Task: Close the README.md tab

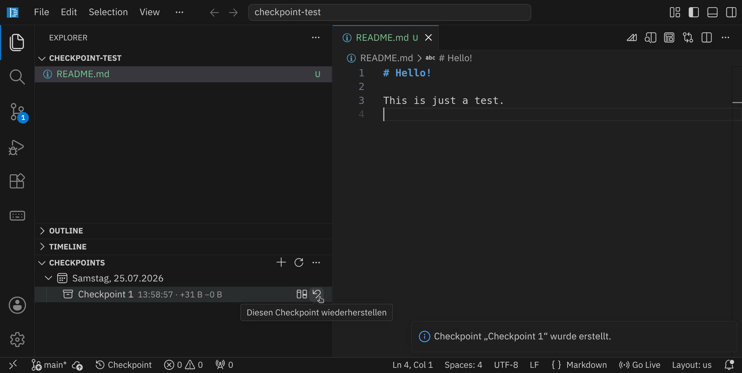Action: pyautogui.click(x=428, y=38)
